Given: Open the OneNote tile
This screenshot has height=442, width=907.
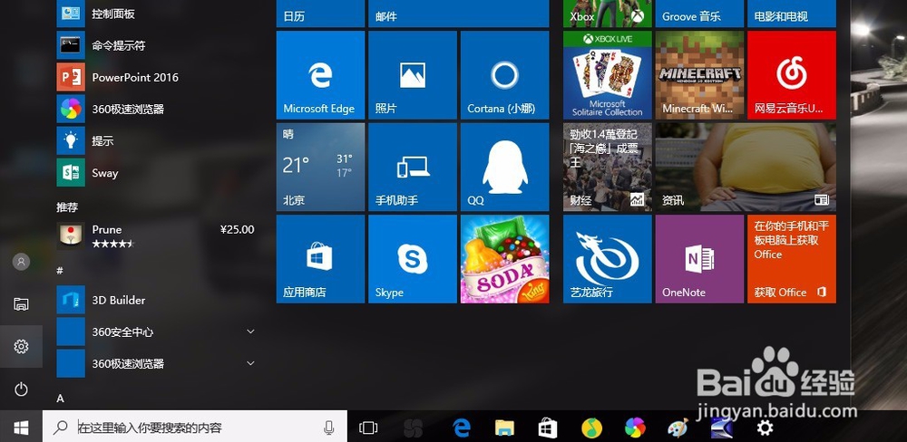Looking at the screenshot, I should (x=699, y=259).
